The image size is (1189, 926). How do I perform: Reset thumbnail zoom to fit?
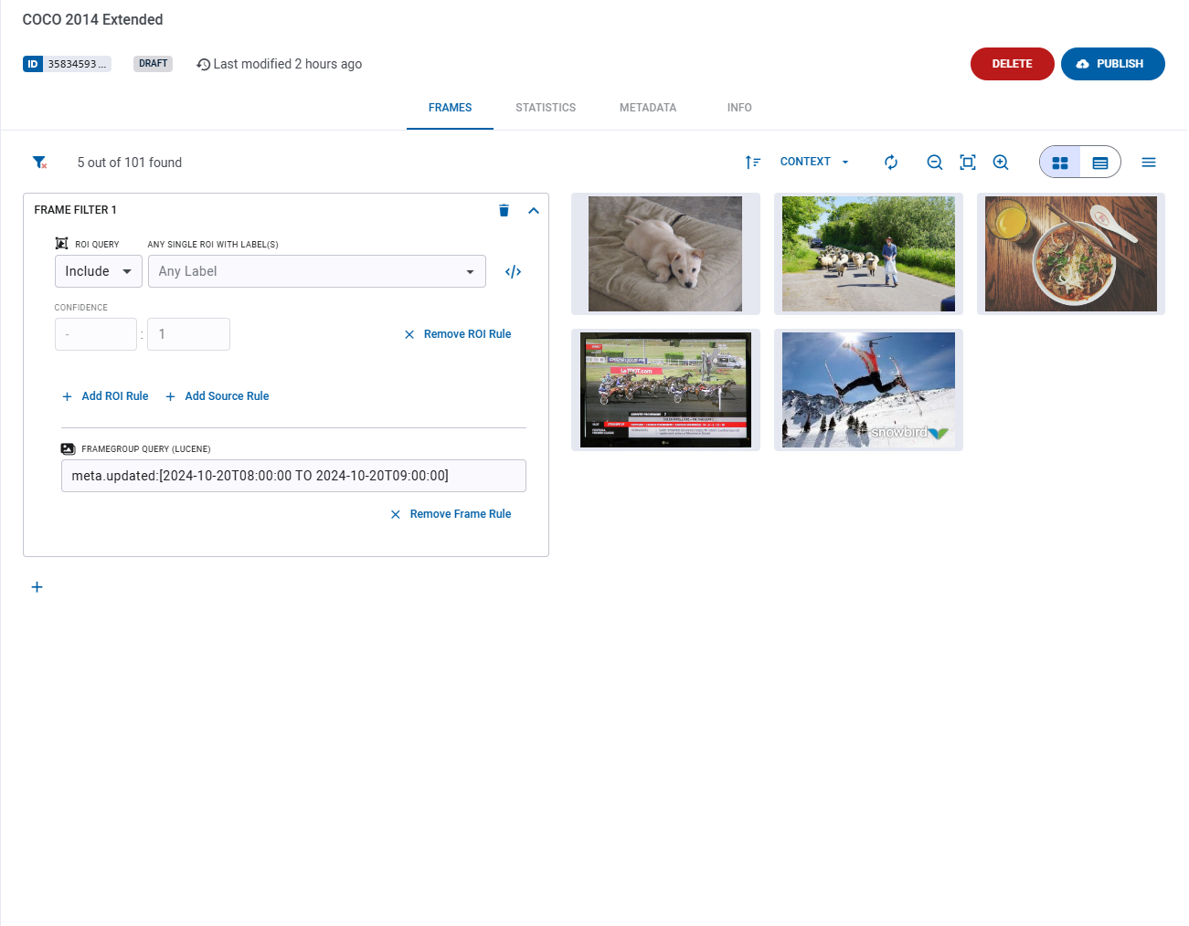coord(968,163)
